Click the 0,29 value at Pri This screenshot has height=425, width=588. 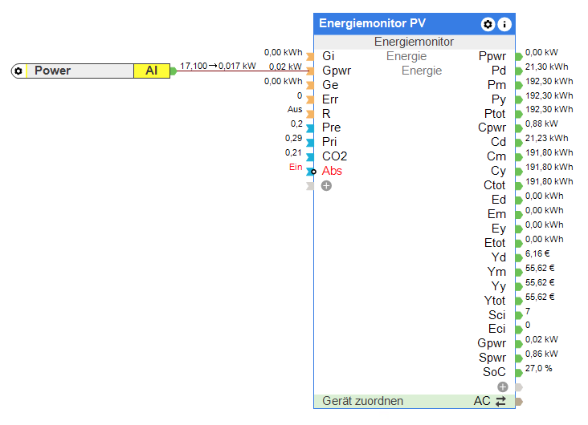pos(294,138)
